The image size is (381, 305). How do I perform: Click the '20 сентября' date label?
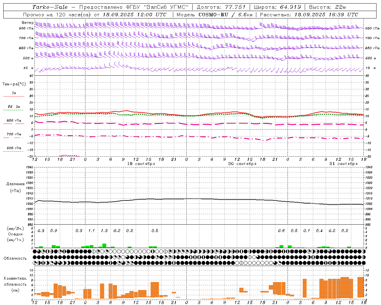coord(242,164)
